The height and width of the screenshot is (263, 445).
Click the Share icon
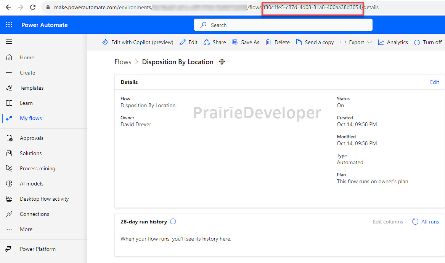[207, 42]
